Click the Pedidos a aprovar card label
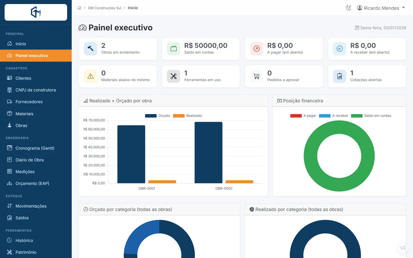The image size is (413, 258). [x=283, y=80]
